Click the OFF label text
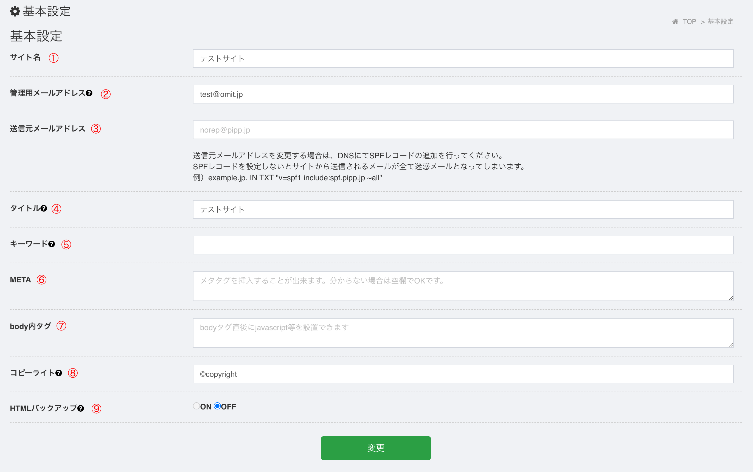 (229, 407)
